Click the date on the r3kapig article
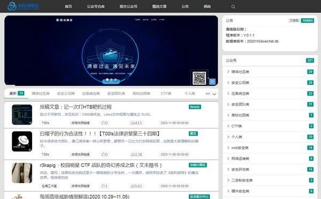The width and height of the screenshot is (321, 199). pos(174,186)
